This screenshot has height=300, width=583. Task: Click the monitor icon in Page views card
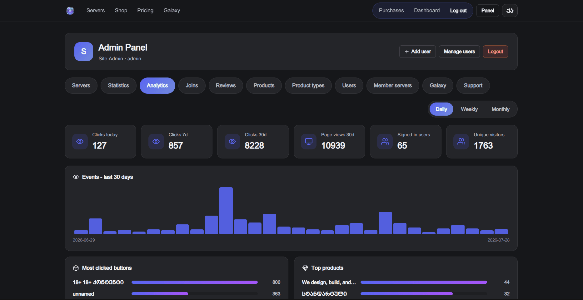pos(309,142)
